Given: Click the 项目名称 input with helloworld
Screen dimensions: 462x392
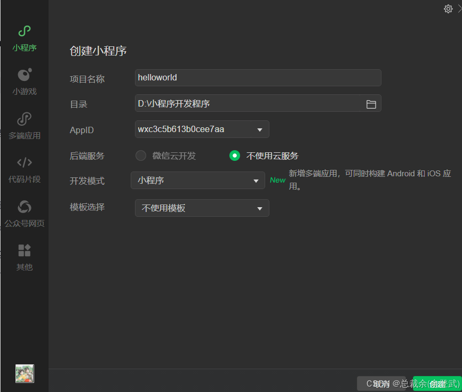Looking at the screenshot, I should pos(258,78).
